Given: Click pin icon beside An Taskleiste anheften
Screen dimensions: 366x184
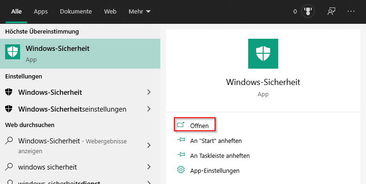Looking at the screenshot, I should click(x=181, y=155).
